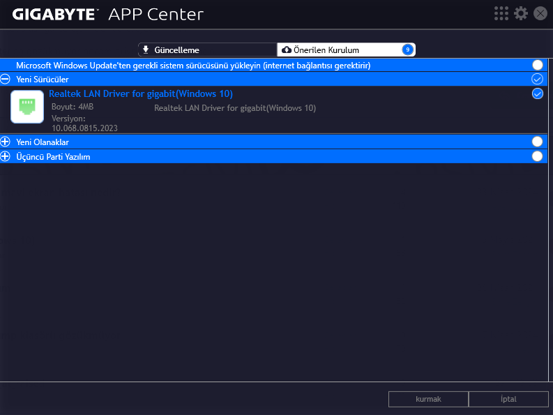Image resolution: width=553 pixels, height=415 pixels.
Task: Collapse the Yeni Sürücüler section
Action: pos(6,80)
